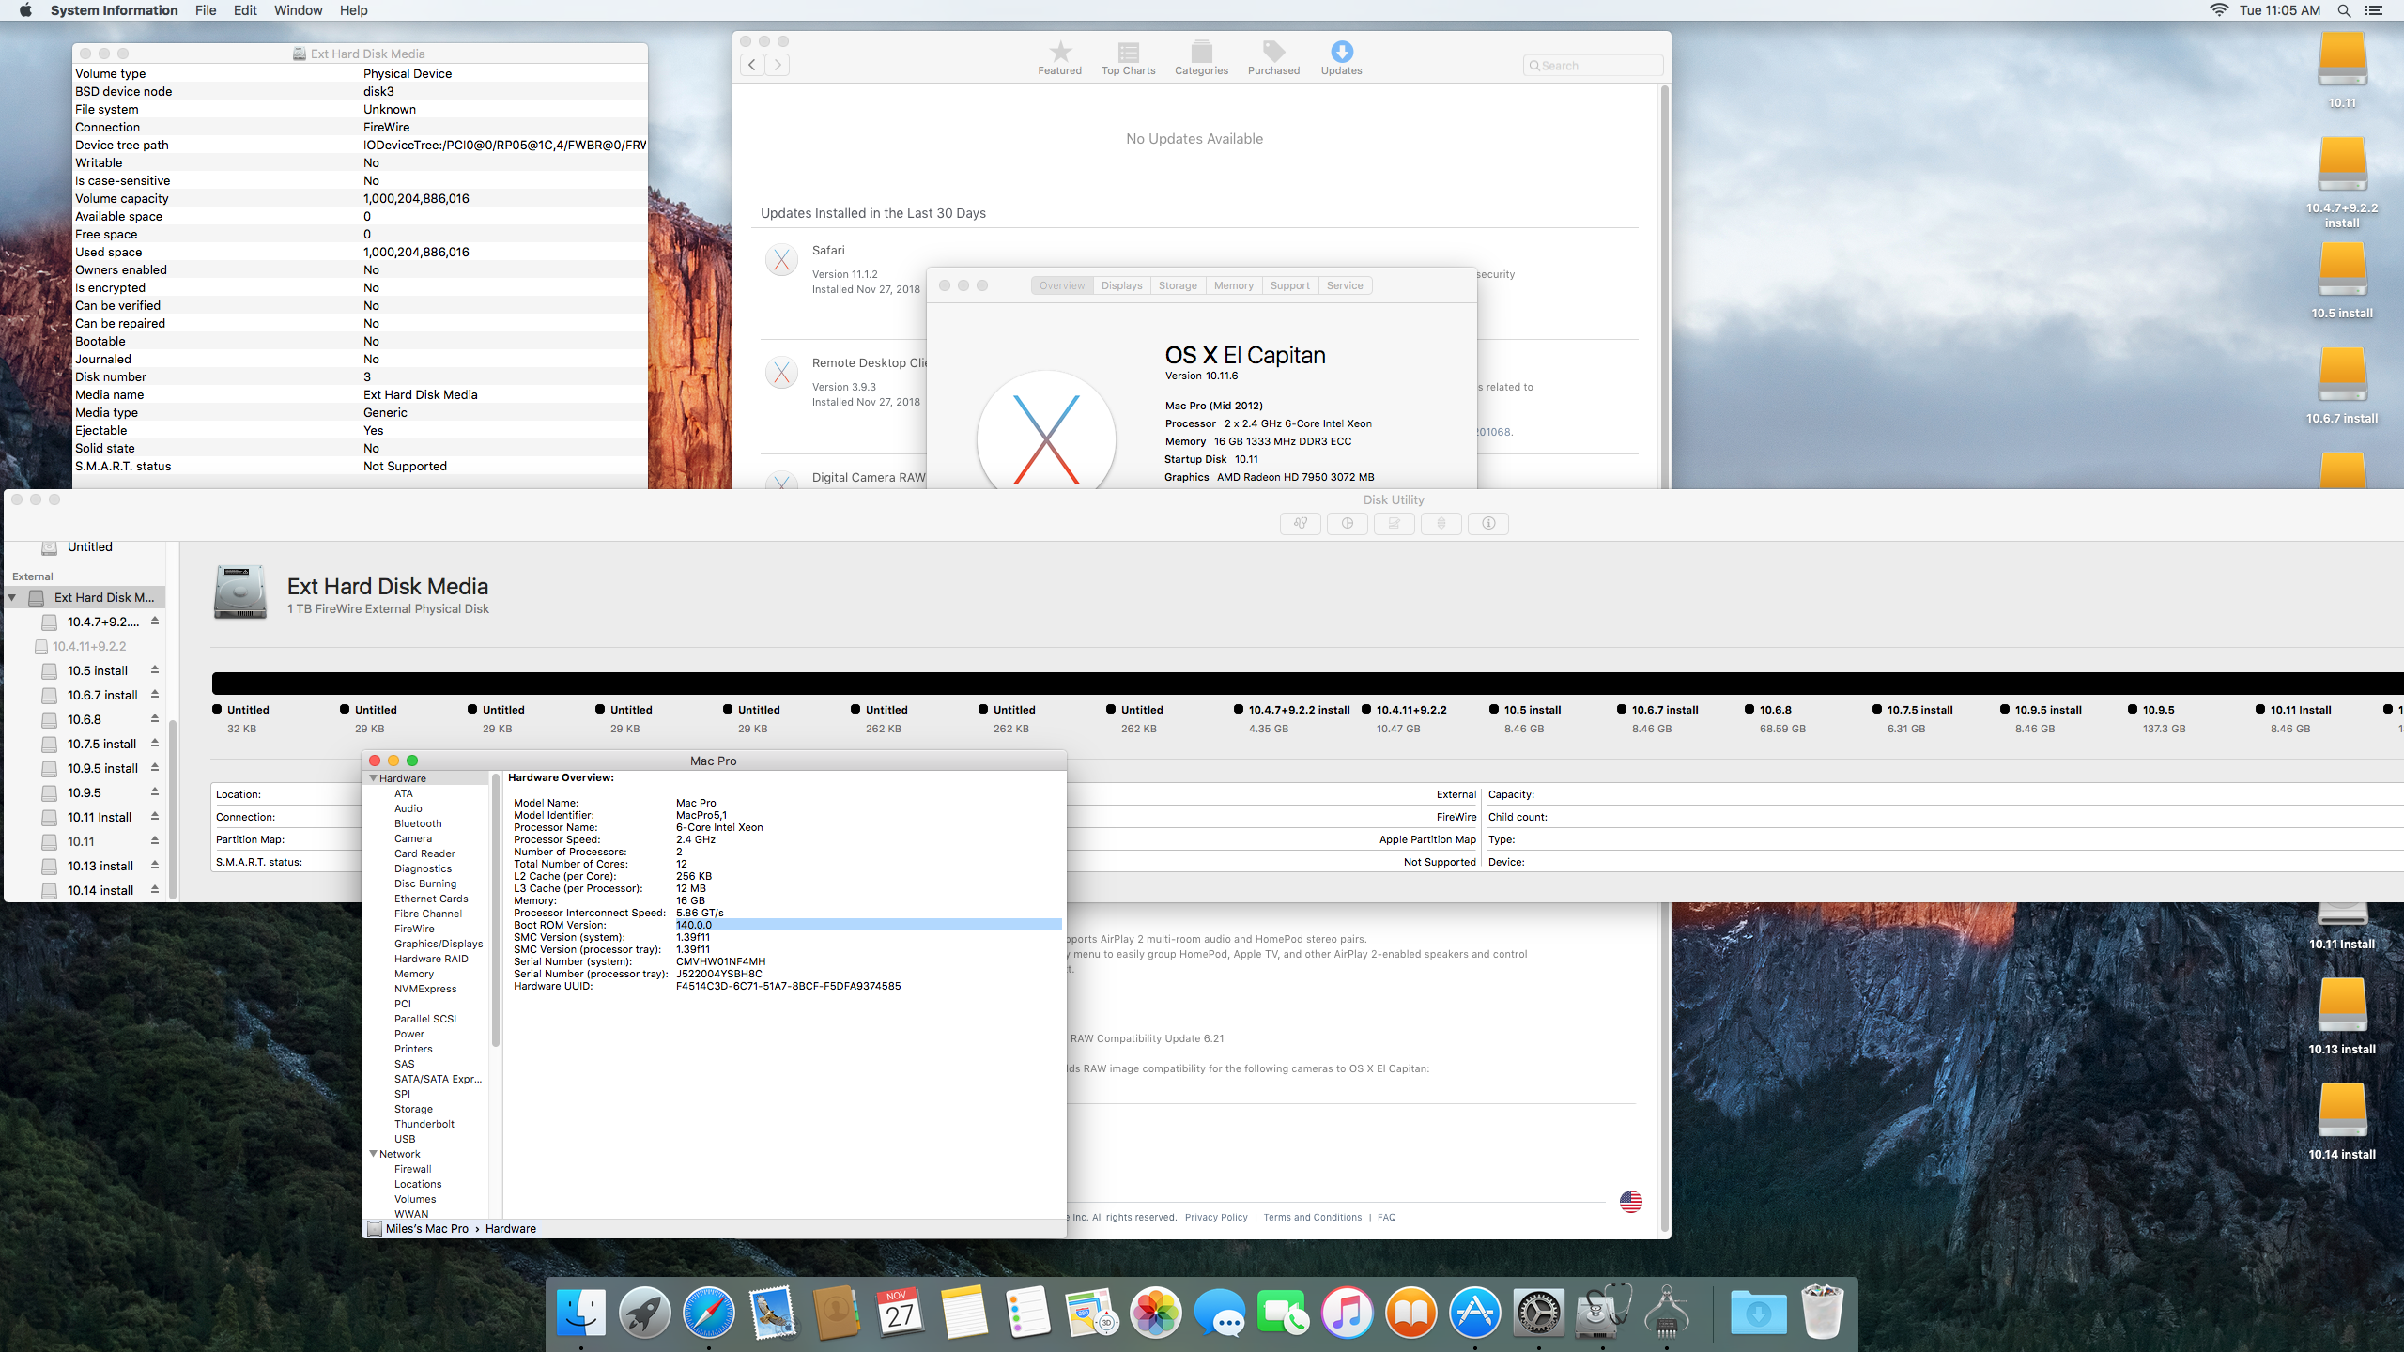This screenshot has height=1352, width=2404.
Task: Open Top Charts in App Store toolbar
Action: 1128,58
